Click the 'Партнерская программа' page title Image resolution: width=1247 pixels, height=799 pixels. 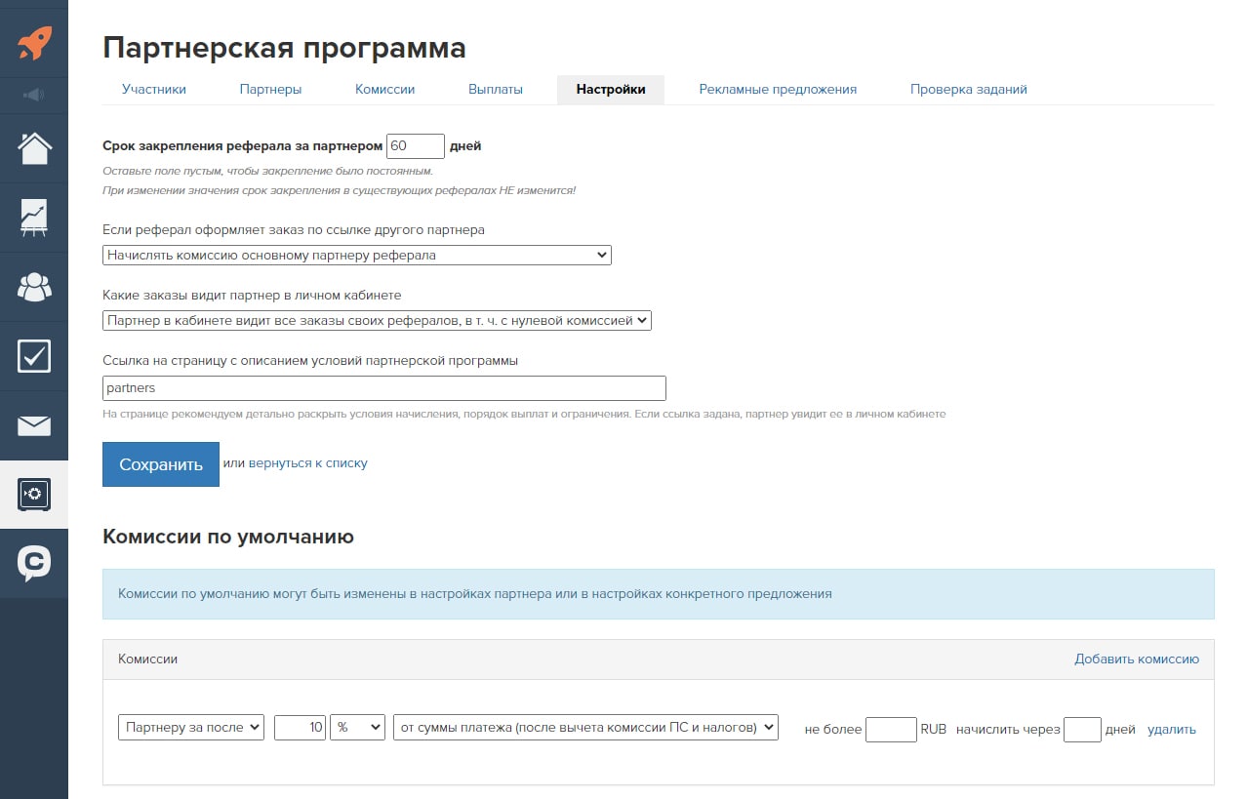[x=284, y=47]
